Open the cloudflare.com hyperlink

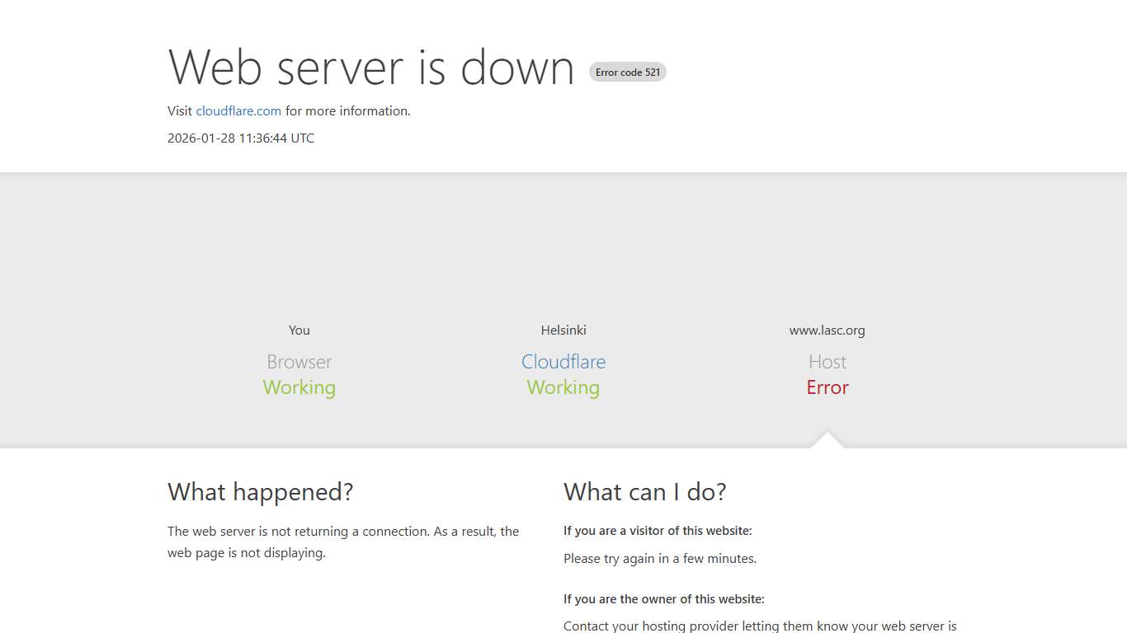(x=238, y=110)
